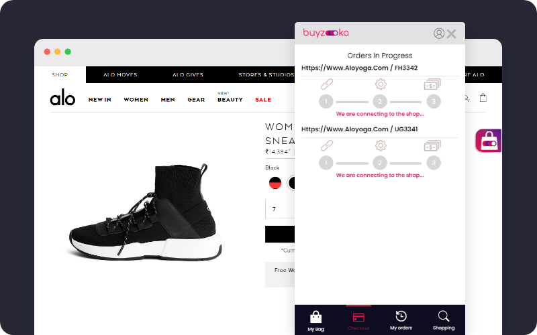
Task: Click the green macOS maximize dot
Action: [x=68, y=52]
